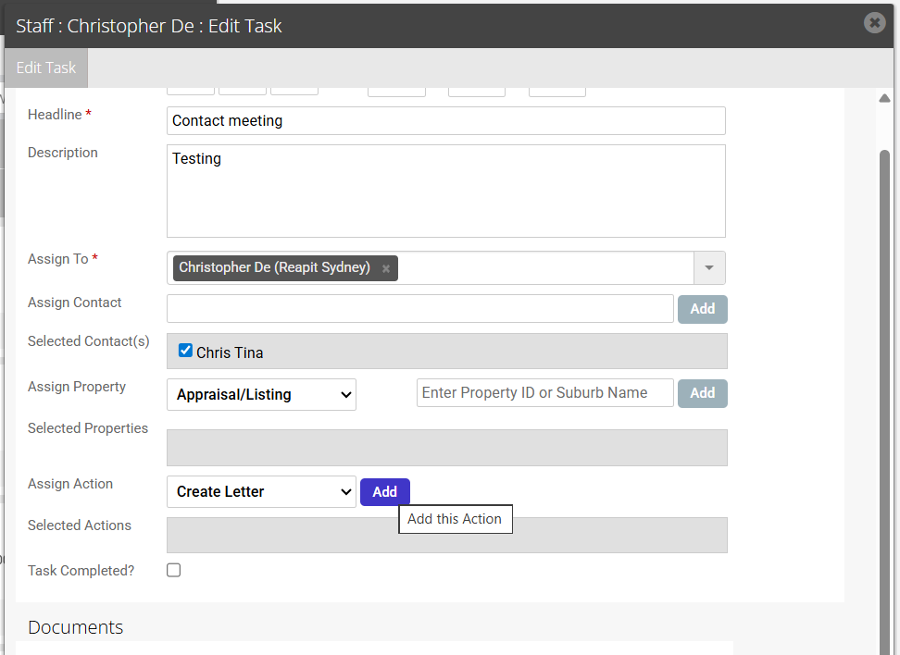Click Add button next to property search

point(703,393)
